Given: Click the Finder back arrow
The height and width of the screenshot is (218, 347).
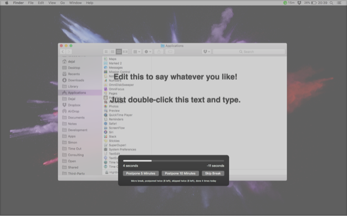Looking at the screenshot, I should (63, 51).
